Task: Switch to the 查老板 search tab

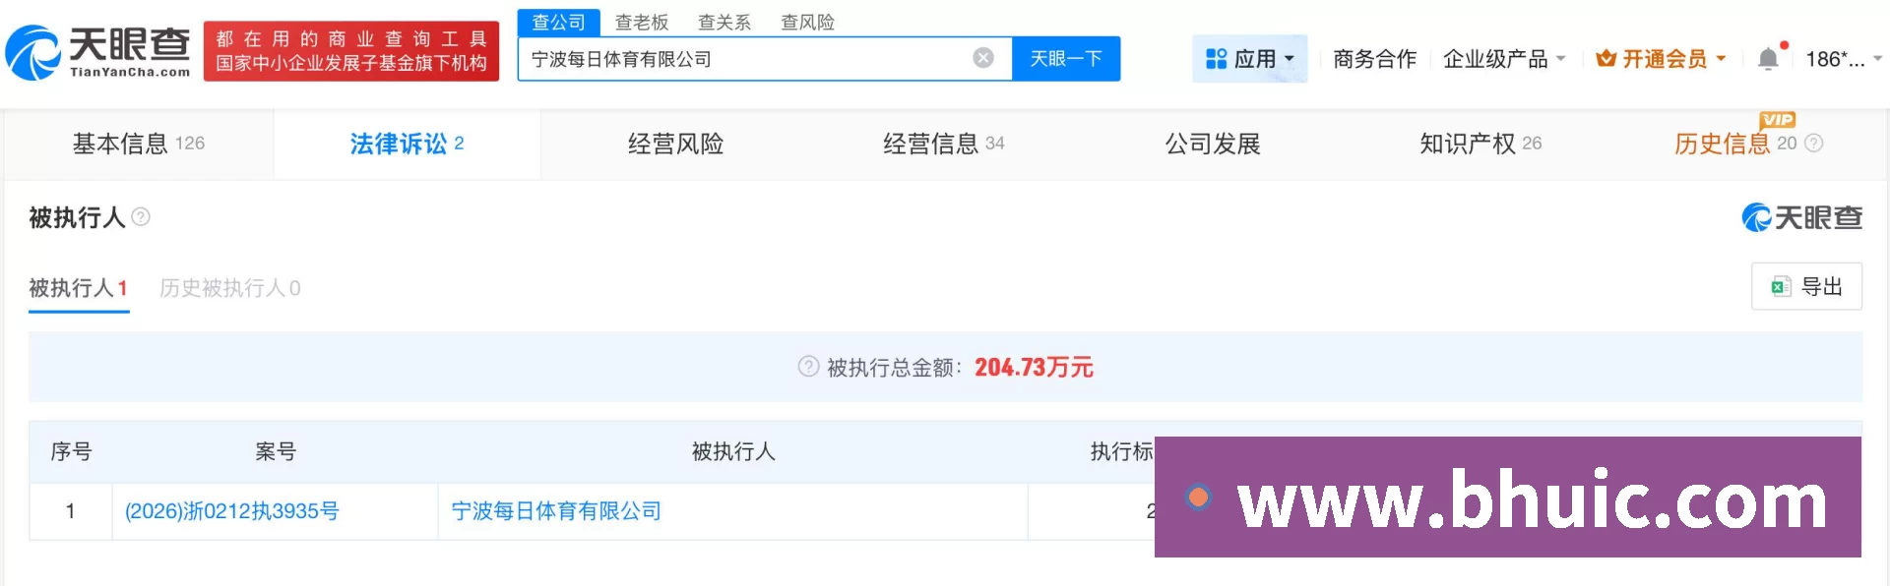Action: tap(642, 22)
